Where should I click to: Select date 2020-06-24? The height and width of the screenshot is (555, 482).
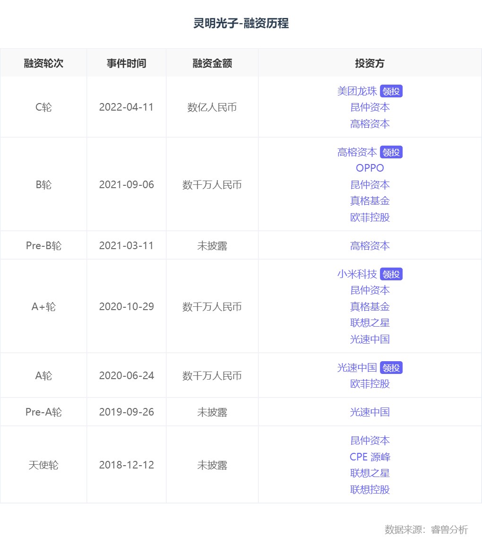[126, 375]
